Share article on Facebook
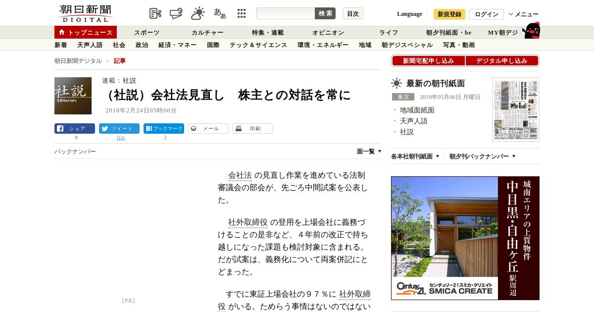Image resolution: width=594 pixels, height=312 pixels. coord(75,129)
